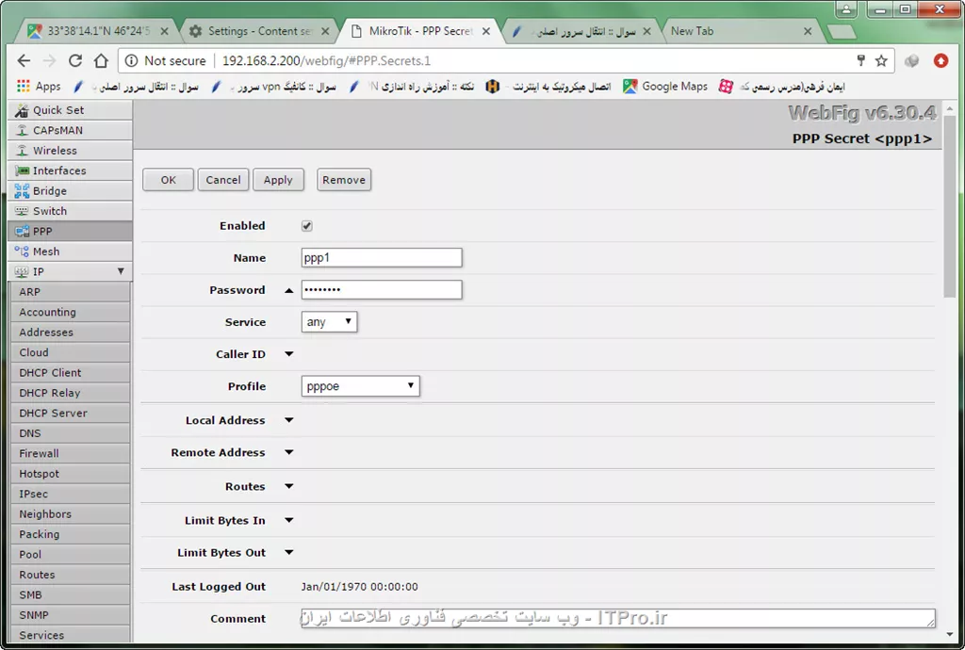
Task: Open Google Maps bookmark
Action: [x=664, y=87]
